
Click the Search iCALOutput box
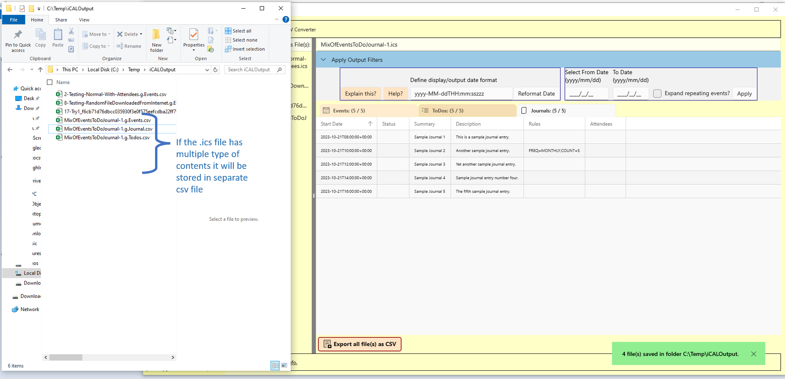254,70
